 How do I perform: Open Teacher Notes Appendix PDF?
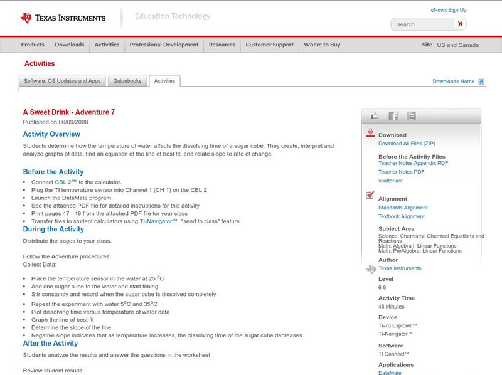(x=413, y=163)
